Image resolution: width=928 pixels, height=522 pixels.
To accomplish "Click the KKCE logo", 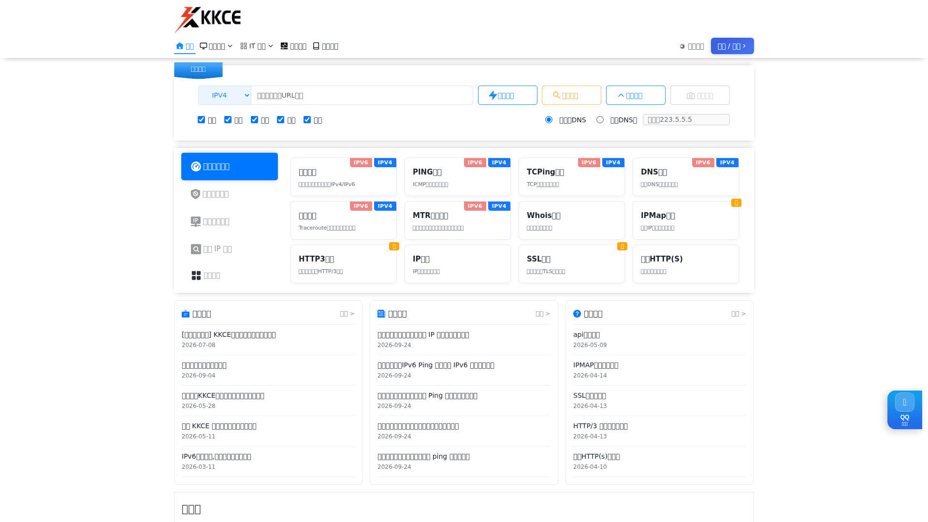I will [208, 19].
